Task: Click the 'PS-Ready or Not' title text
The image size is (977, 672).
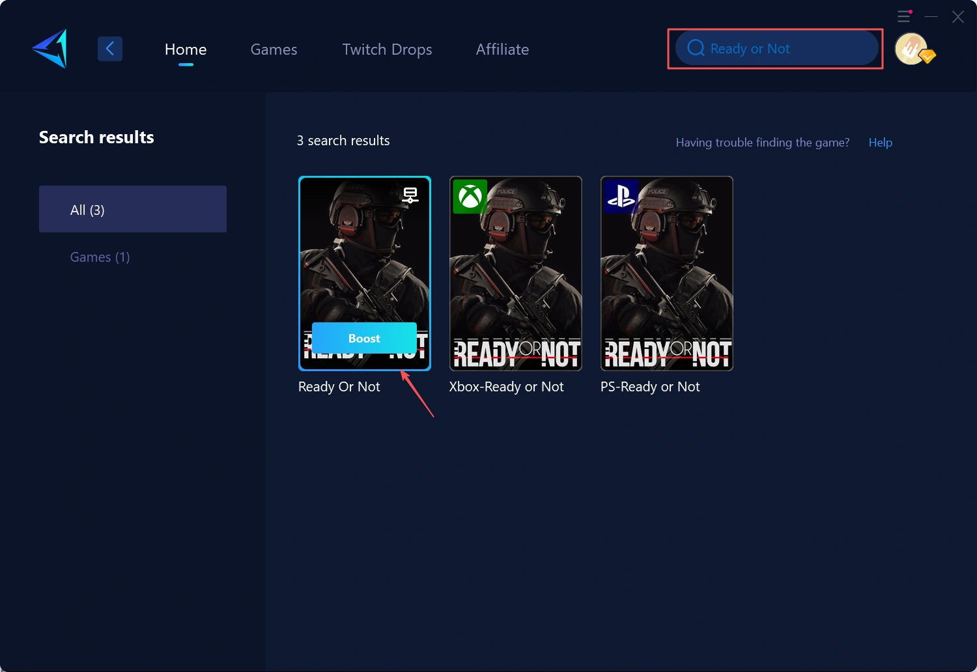Action: (650, 387)
